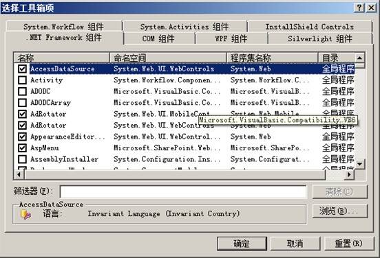Click the 浏览(B)... button
The image size is (380, 258).
click(x=340, y=211)
